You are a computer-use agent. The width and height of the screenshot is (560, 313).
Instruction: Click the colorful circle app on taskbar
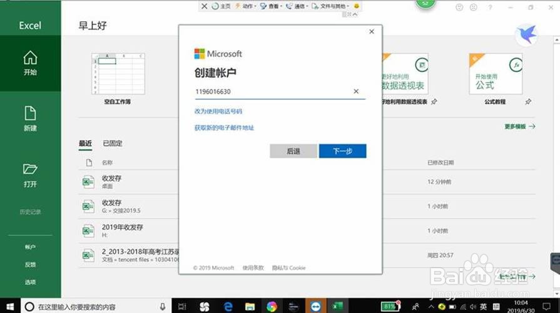tap(272, 307)
